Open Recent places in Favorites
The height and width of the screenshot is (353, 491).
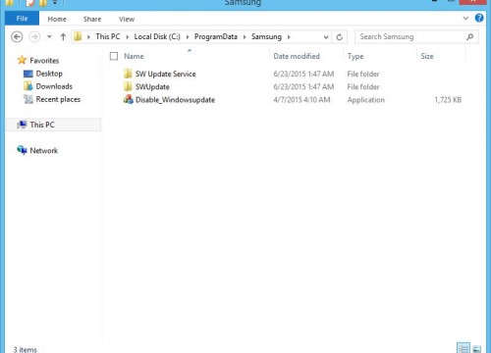click(58, 99)
